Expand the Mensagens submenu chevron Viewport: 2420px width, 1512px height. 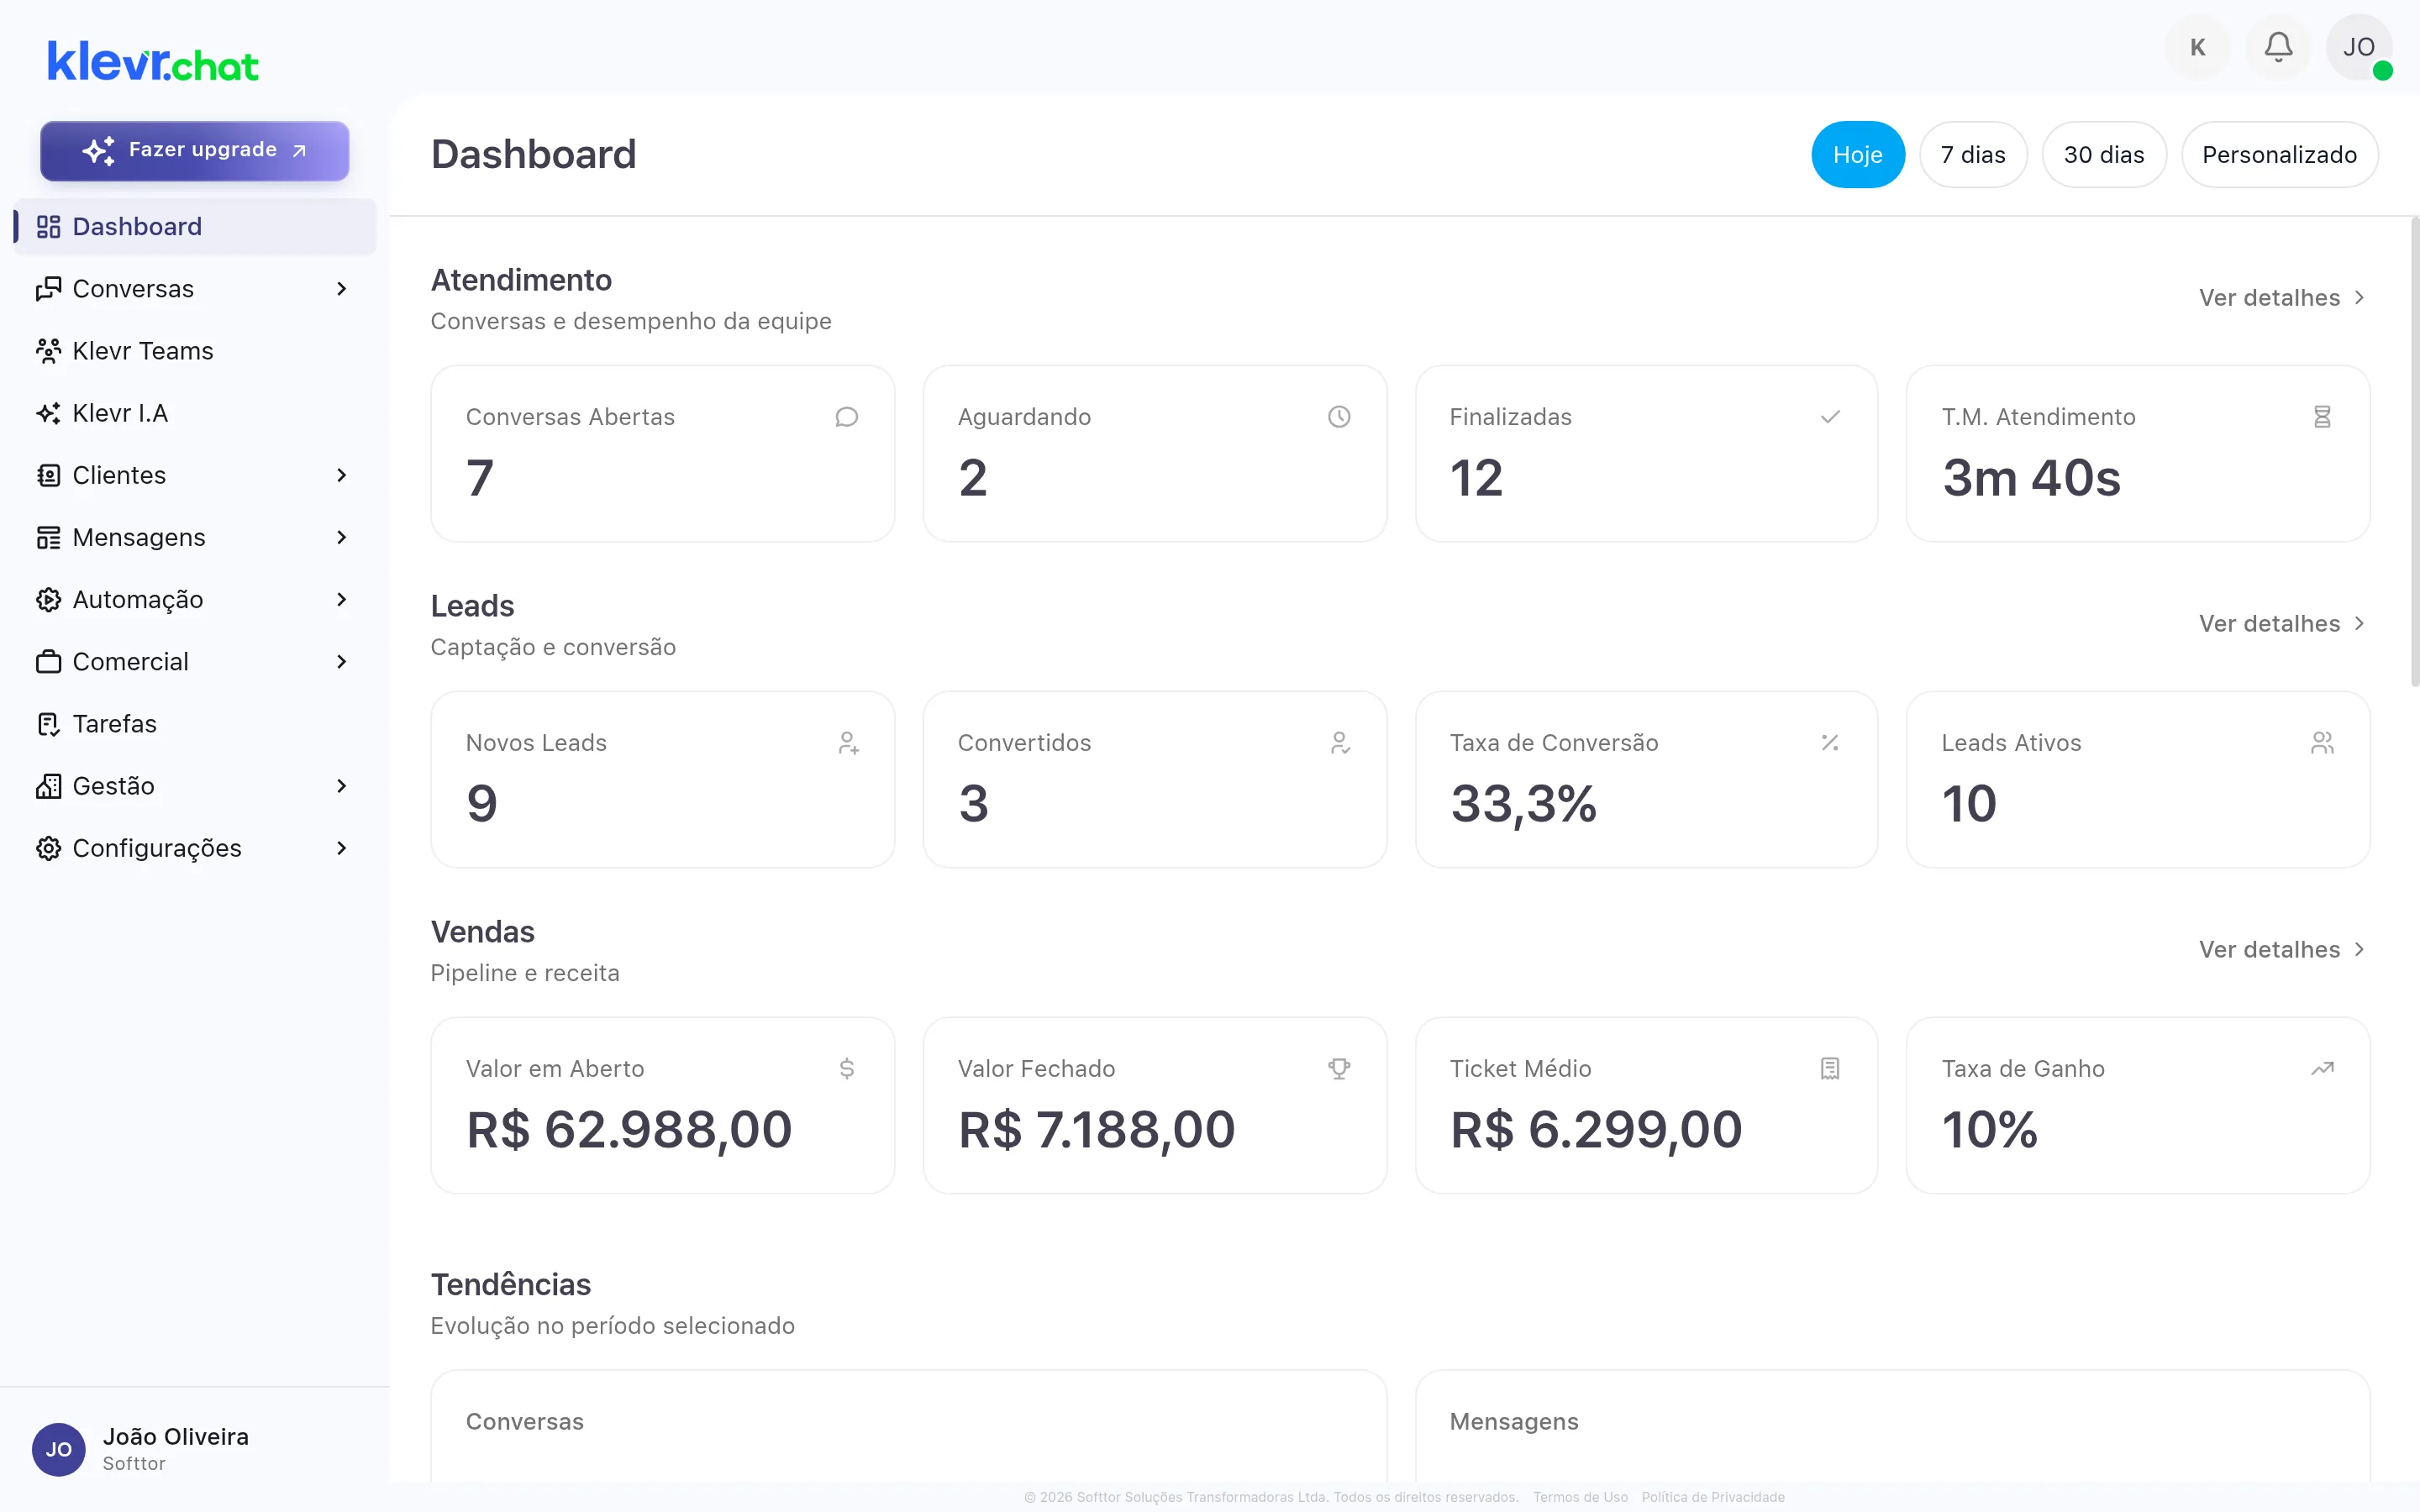tap(341, 538)
